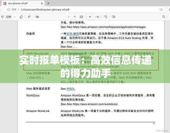Click the 热备用 glossary term
This screenshot has width=170, height=133.
pyautogui.click(x=30, y=34)
